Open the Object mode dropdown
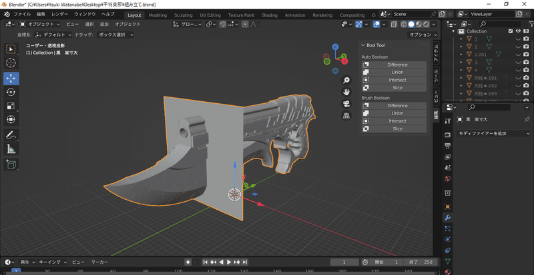The image size is (534, 275). point(40,24)
